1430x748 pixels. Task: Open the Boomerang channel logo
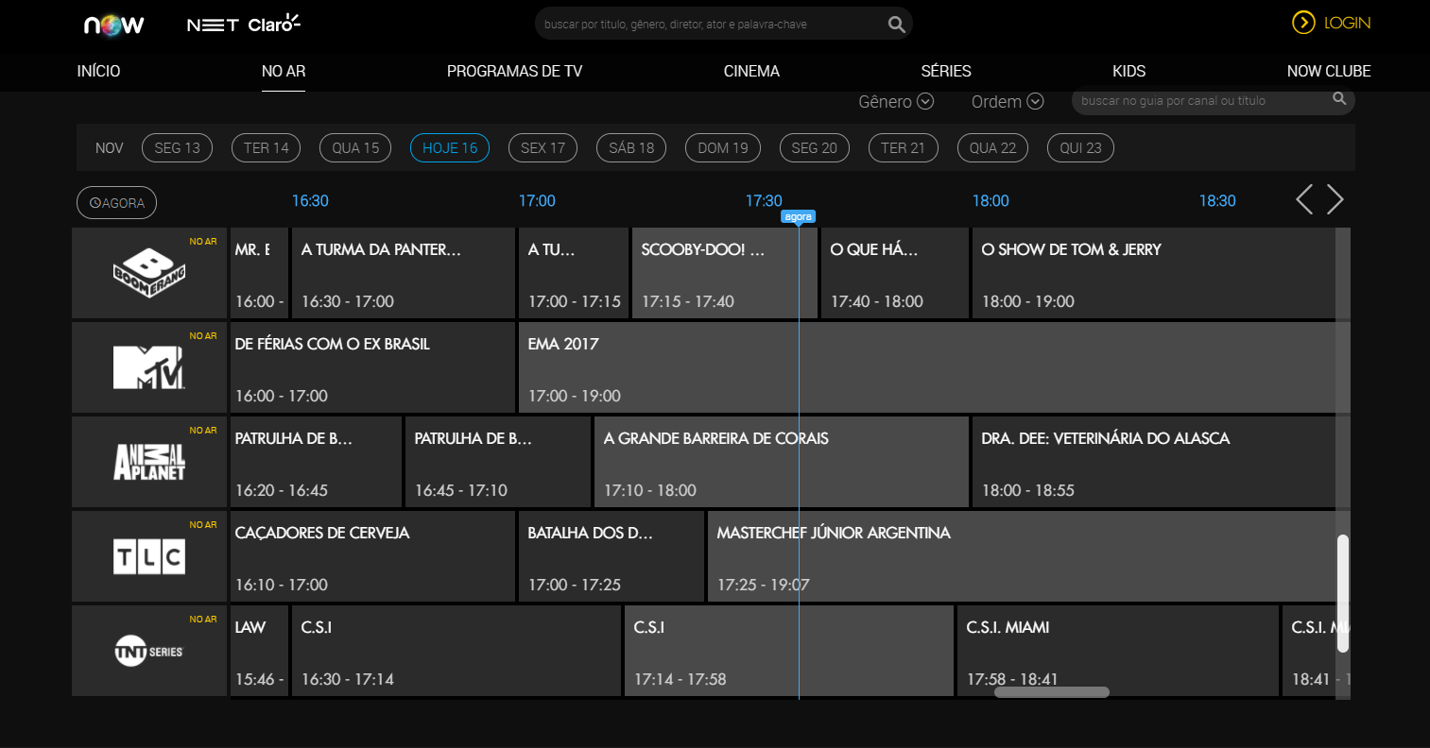pyautogui.click(x=149, y=273)
